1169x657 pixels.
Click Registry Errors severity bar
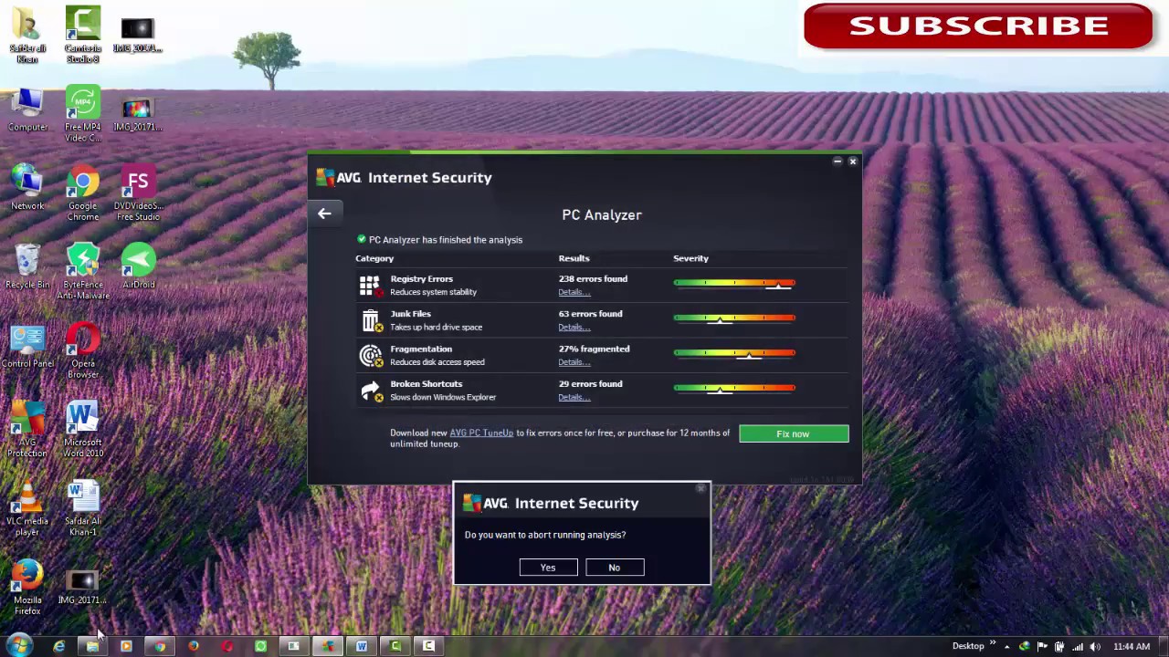tap(734, 283)
